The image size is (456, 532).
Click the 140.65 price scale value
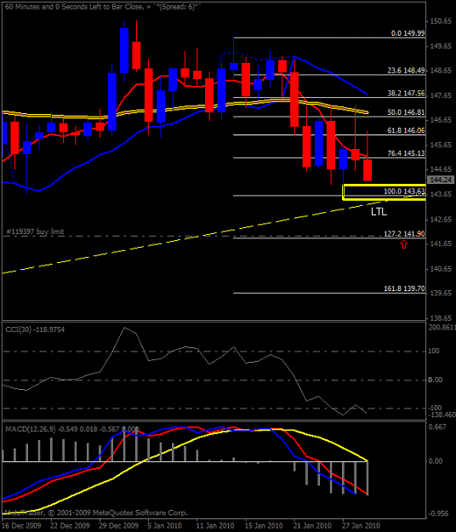pos(441,269)
